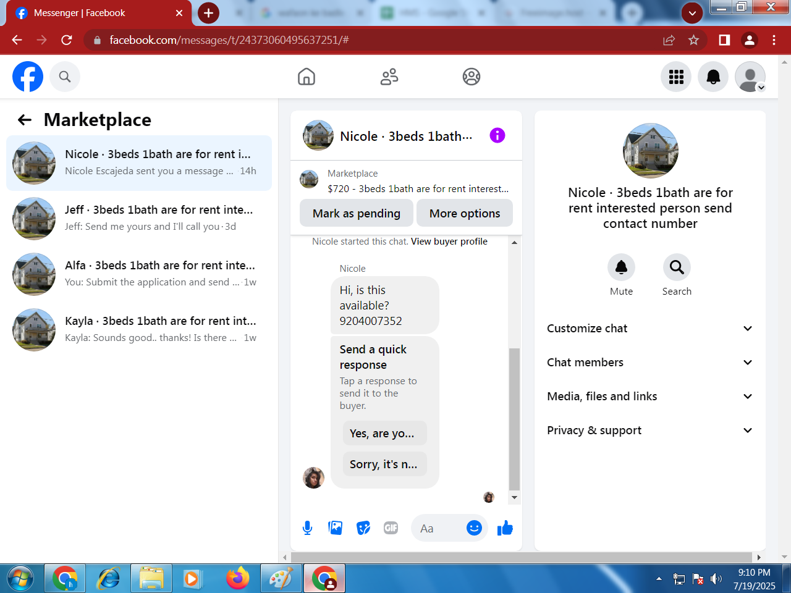This screenshot has width=791, height=593.
Task: Open account profile avatar menu
Action: point(750,77)
